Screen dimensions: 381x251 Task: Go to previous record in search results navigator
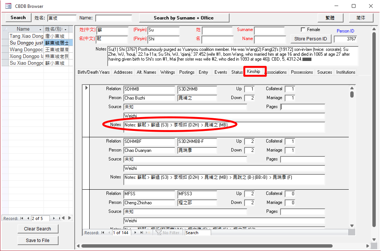click(27, 218)
